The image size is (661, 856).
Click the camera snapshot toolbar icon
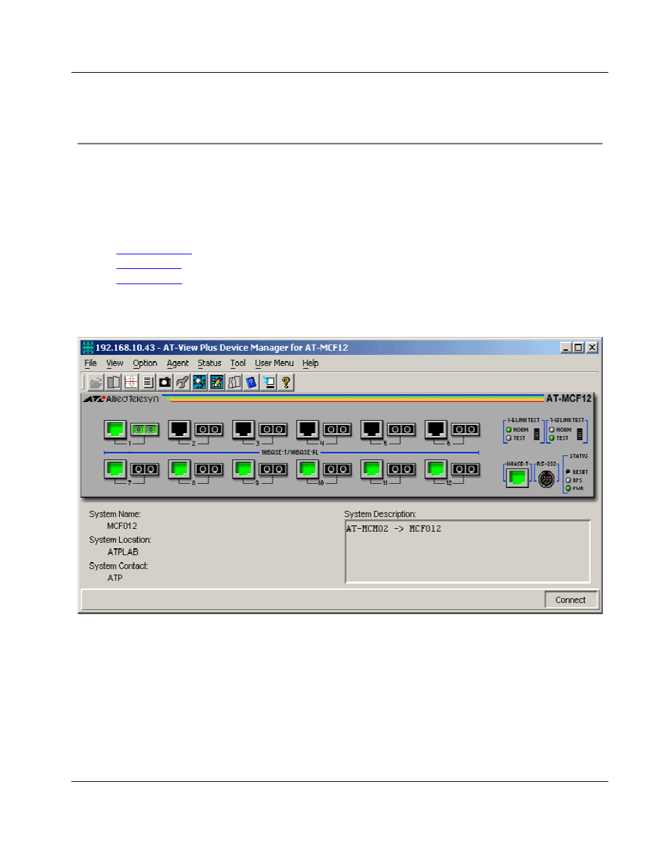[165, 382]
